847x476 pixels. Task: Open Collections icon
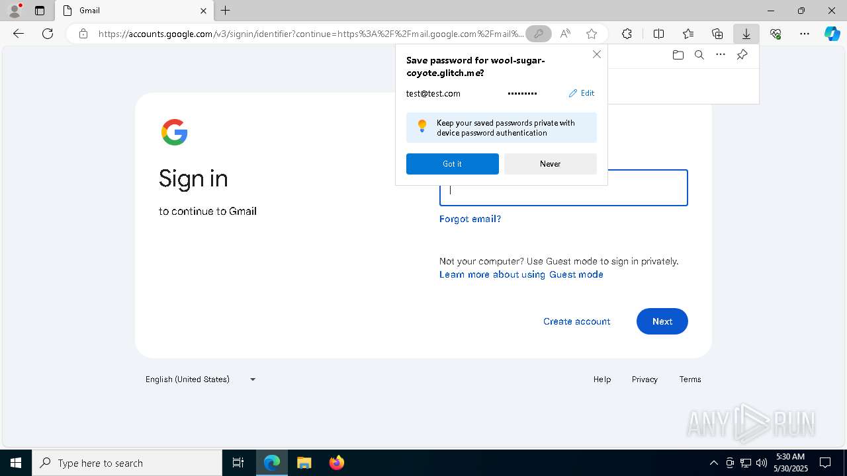tap(717, 34)
